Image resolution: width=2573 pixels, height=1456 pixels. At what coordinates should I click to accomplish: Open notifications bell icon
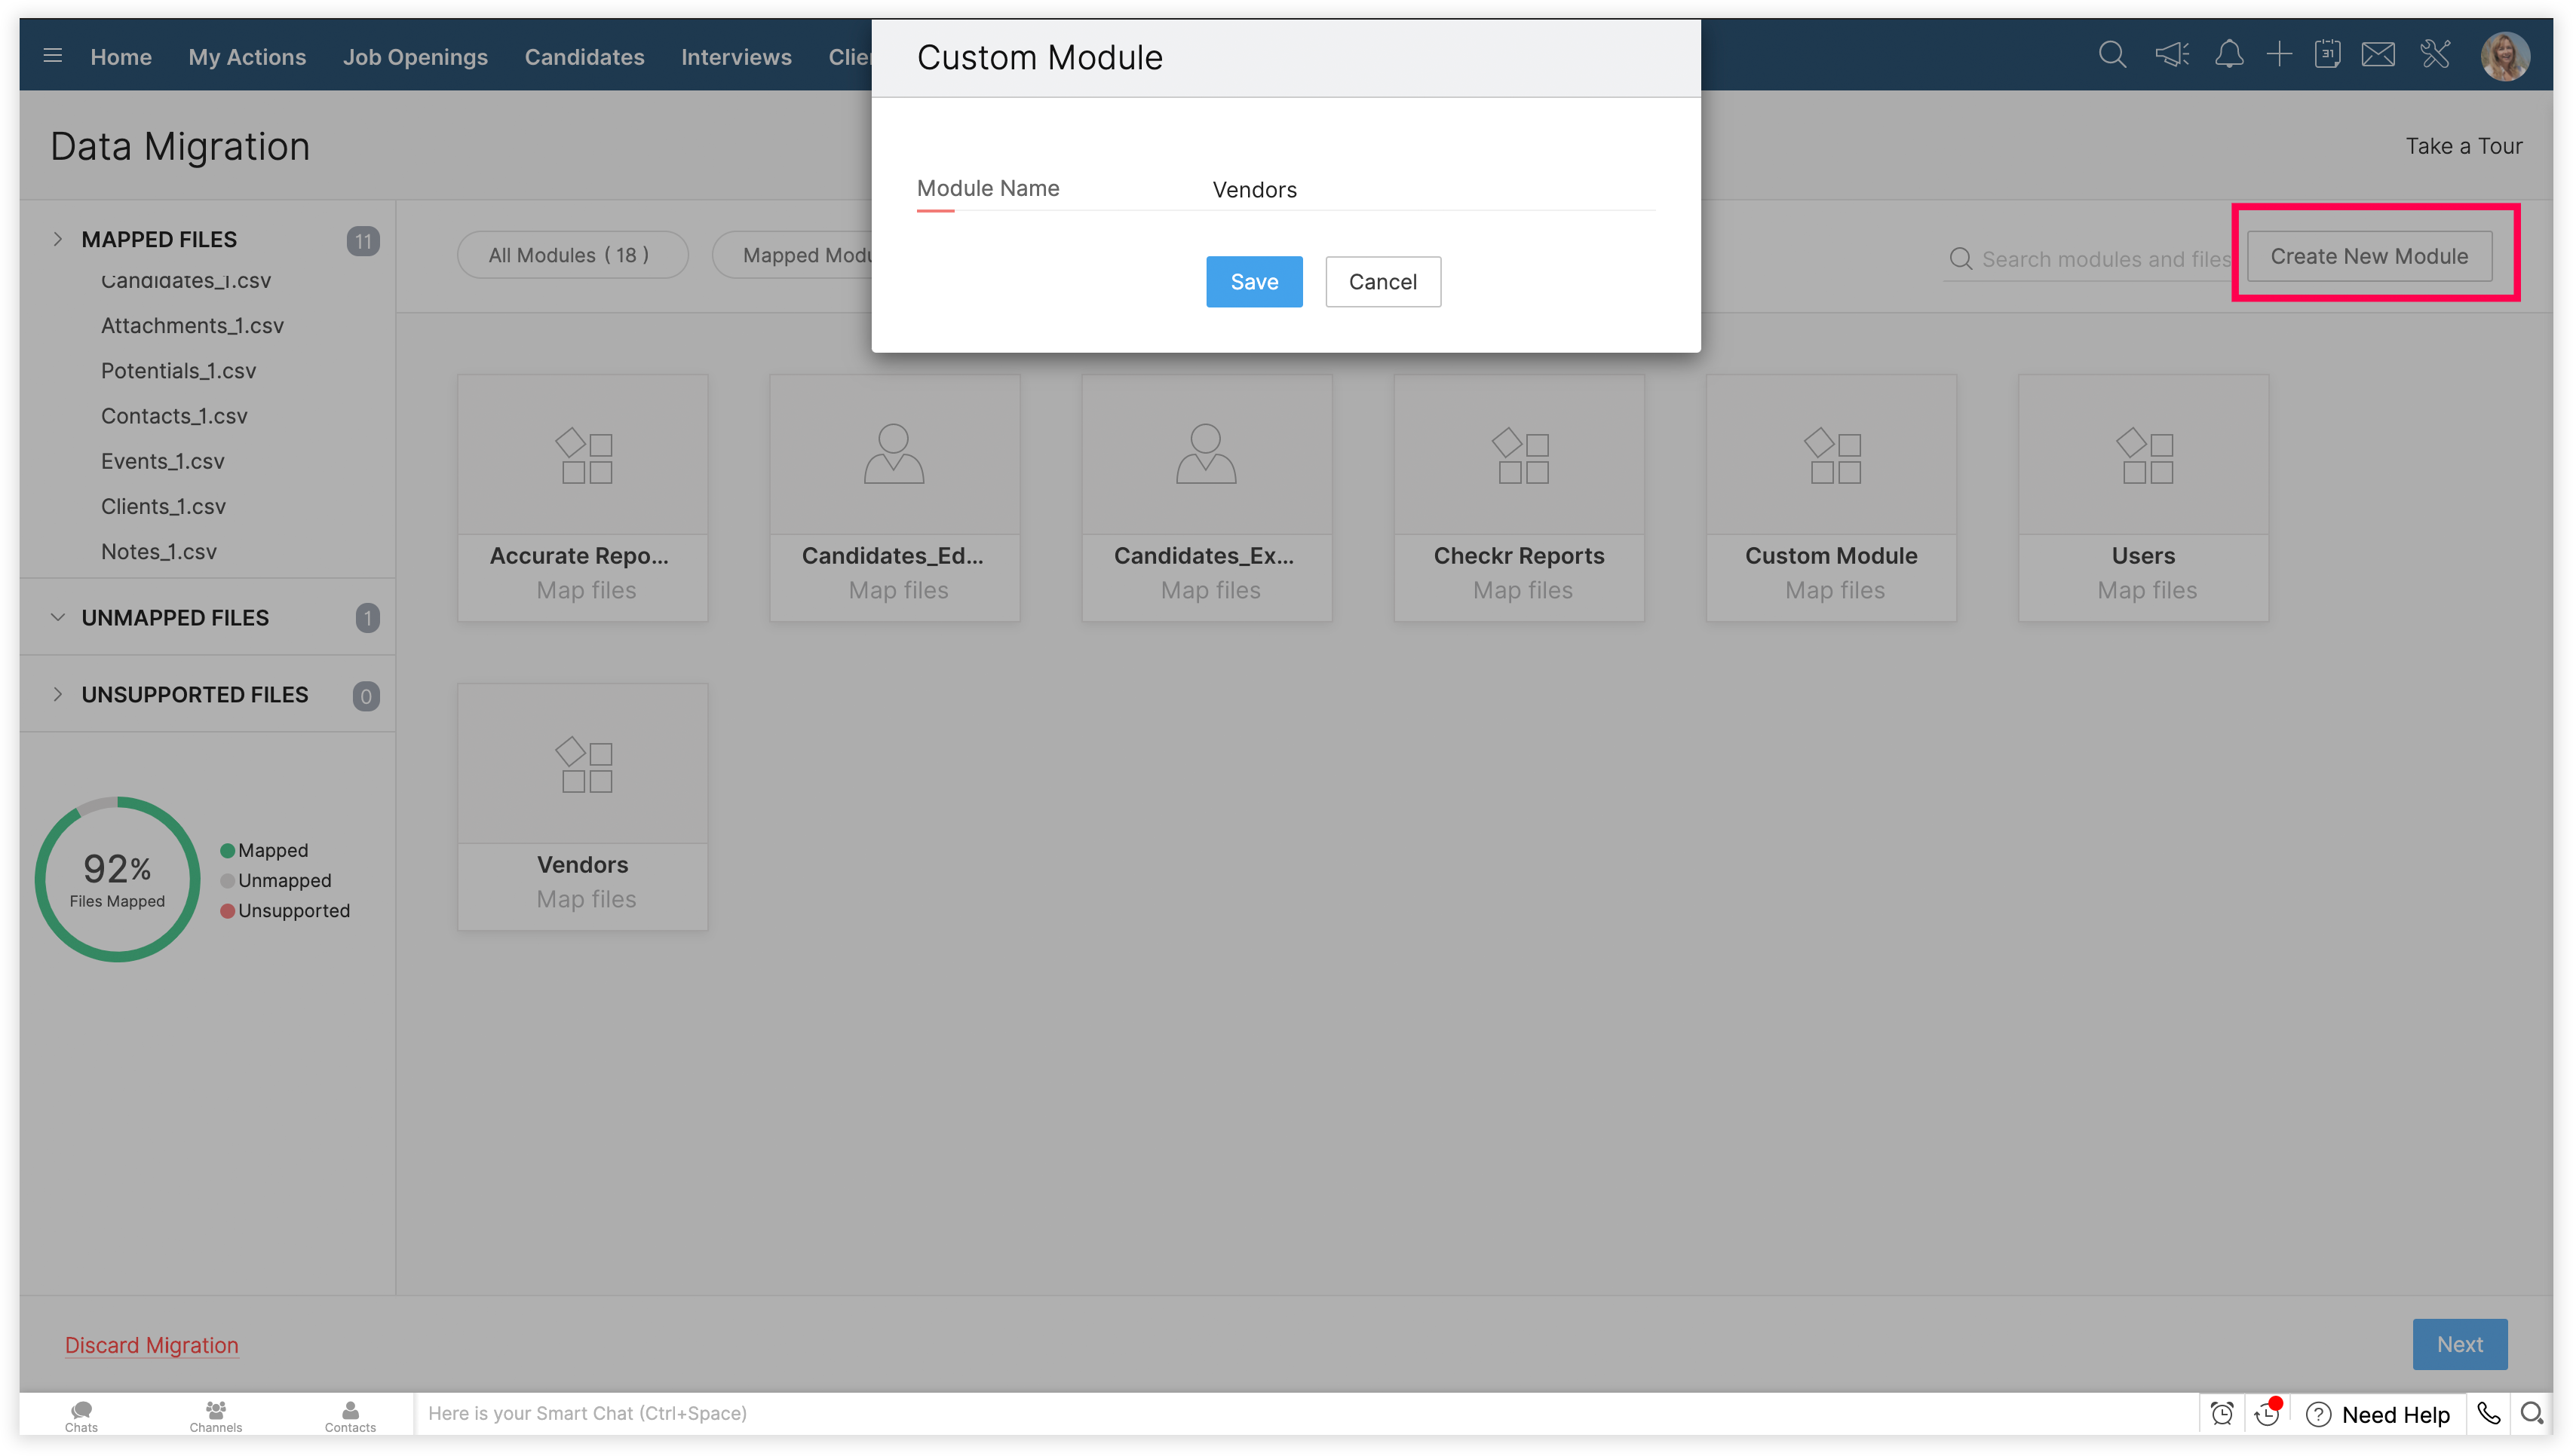(2229, 55)
